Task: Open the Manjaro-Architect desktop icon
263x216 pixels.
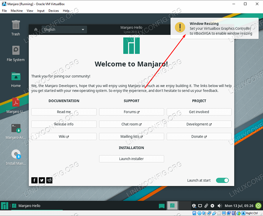Action: coord(16,132)
